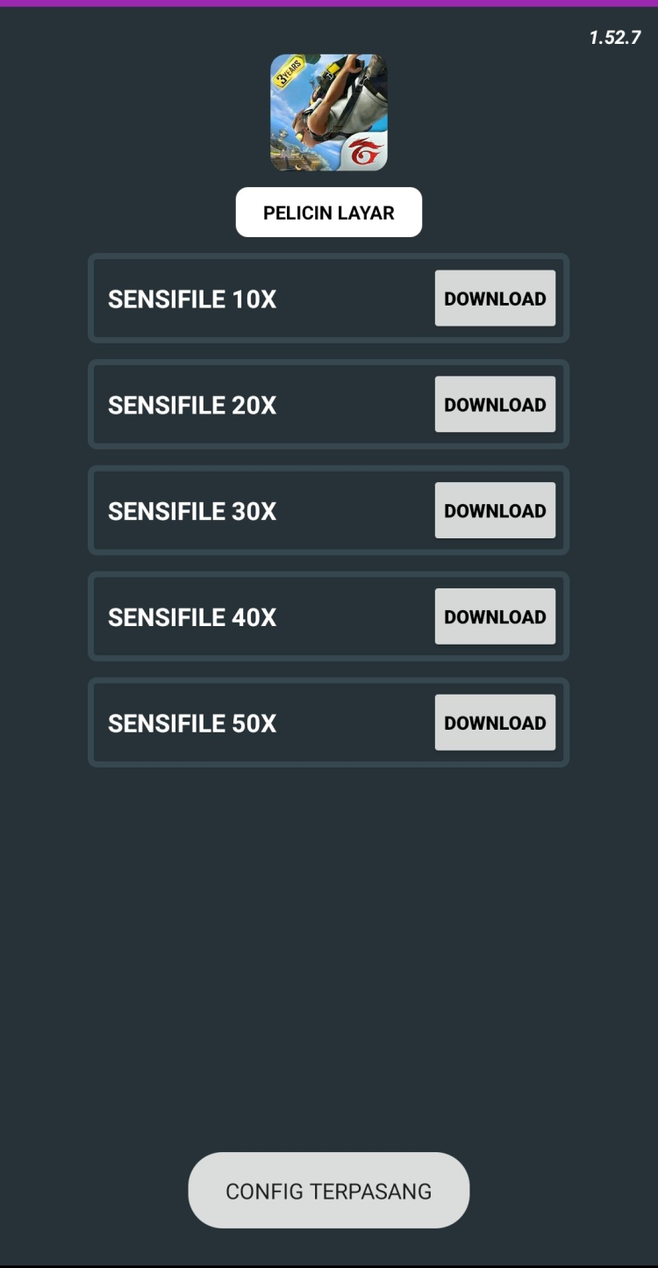Click DOWNLOAD next to SENSIFILE 30X
Viewport: 658px width, 1268px height.
[495, 511]
